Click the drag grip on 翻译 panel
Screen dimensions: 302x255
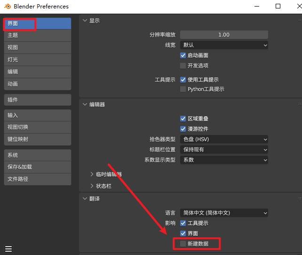click(299, 199)
